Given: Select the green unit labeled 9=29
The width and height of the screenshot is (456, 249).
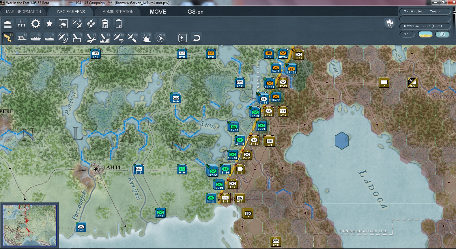Looking at the screenshot, I should [x=261, y=126].
